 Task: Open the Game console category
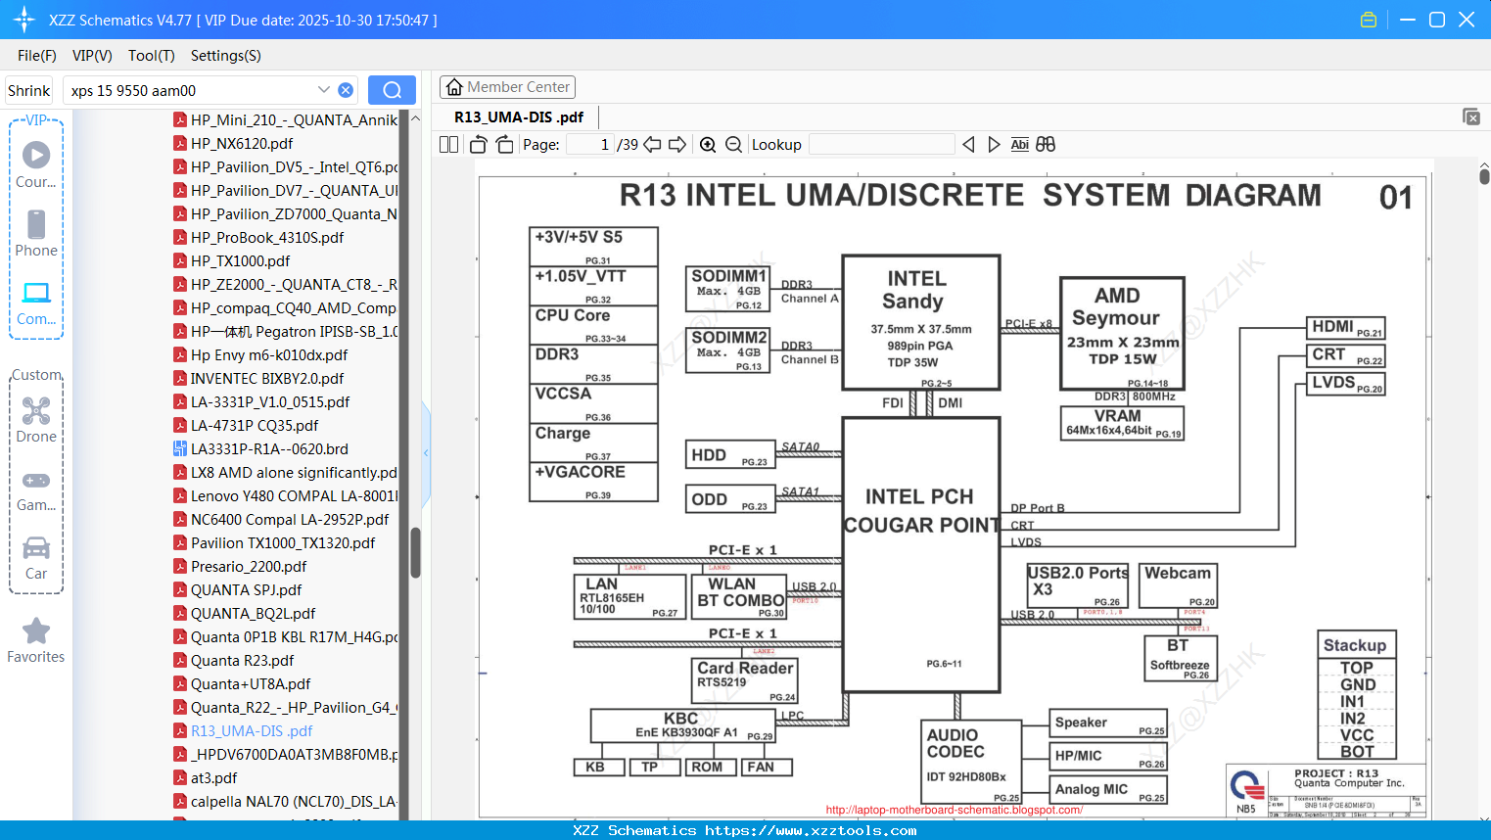[x=36, y=489]
